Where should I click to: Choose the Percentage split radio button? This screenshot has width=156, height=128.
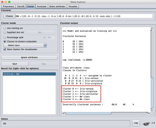click(x=5, y=37)
